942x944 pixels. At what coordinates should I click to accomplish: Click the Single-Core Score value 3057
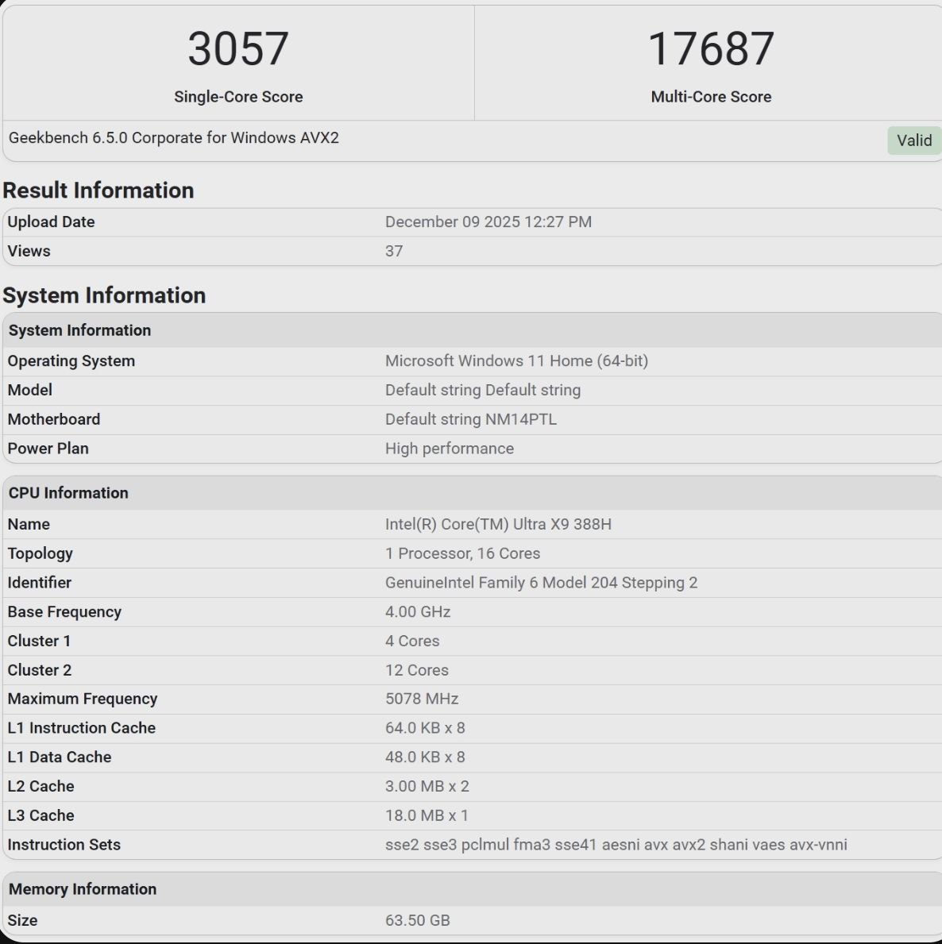coord(238,49)
